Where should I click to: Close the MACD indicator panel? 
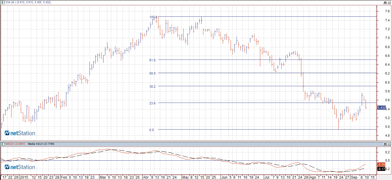pyautogui.click(x=389, y=144)
